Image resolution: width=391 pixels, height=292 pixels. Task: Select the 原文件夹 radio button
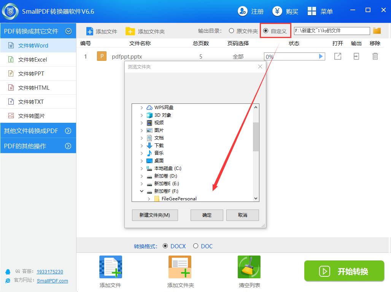[231, 31]
